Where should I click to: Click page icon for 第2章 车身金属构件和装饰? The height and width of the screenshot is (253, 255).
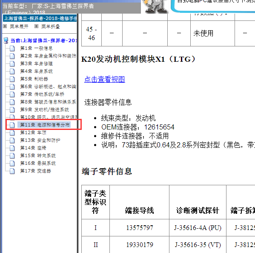[12, 56]
